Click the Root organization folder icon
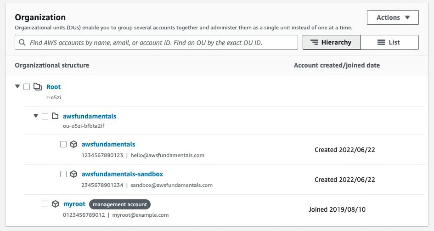Image resolution: width=434 pixels, height=231 pixels. click(x=38, y=87)
